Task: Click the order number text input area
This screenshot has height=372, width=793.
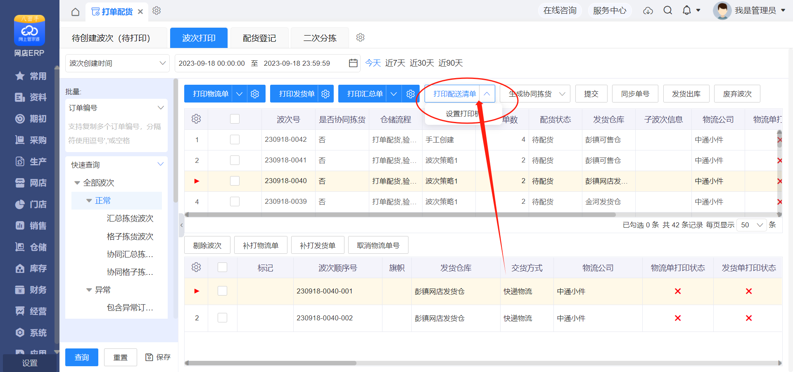Action: (116, 134)
